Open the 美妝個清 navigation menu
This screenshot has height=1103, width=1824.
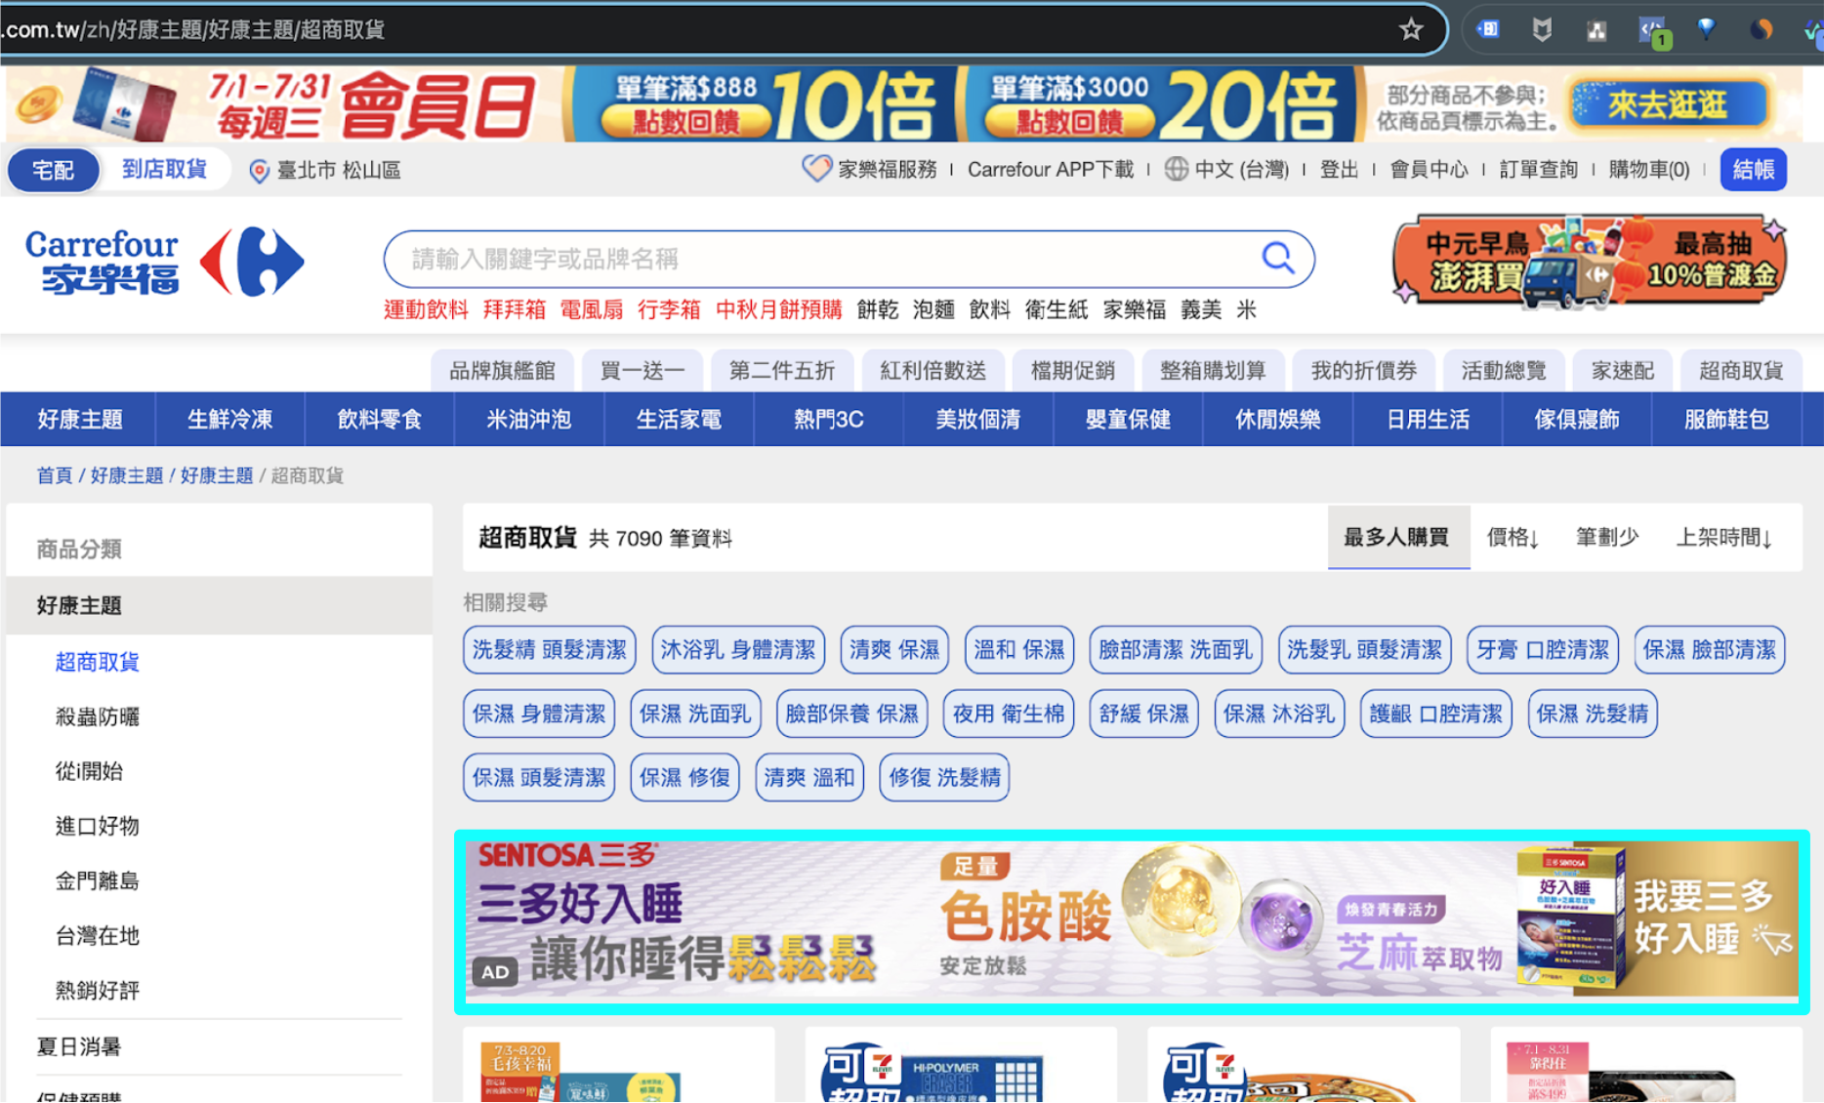click(x=977, y=420)
